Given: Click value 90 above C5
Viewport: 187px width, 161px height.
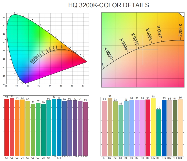Looking at the screenshot, I should tap(27, 100).
